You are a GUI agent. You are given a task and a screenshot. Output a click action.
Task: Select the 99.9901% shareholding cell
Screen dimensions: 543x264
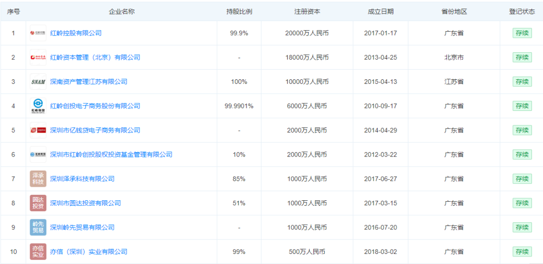(239, 106)
